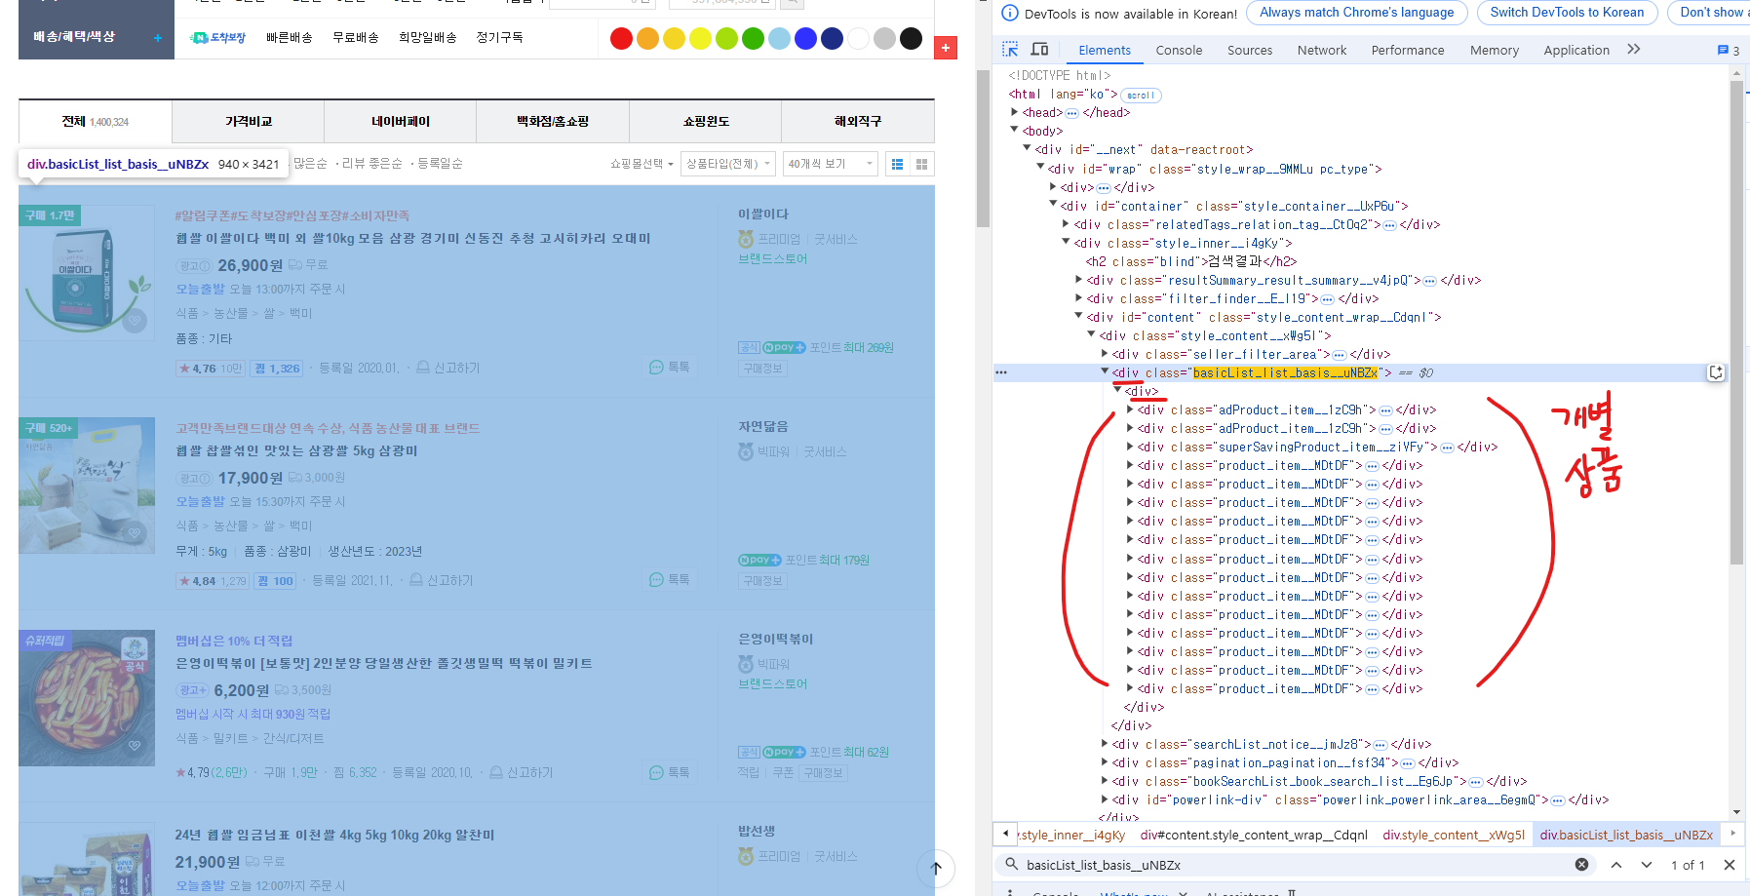This screenshot has width=1750, height=896.
Task: Expand the superSavingProduct_item div node
Action: tap(1130, 447)
